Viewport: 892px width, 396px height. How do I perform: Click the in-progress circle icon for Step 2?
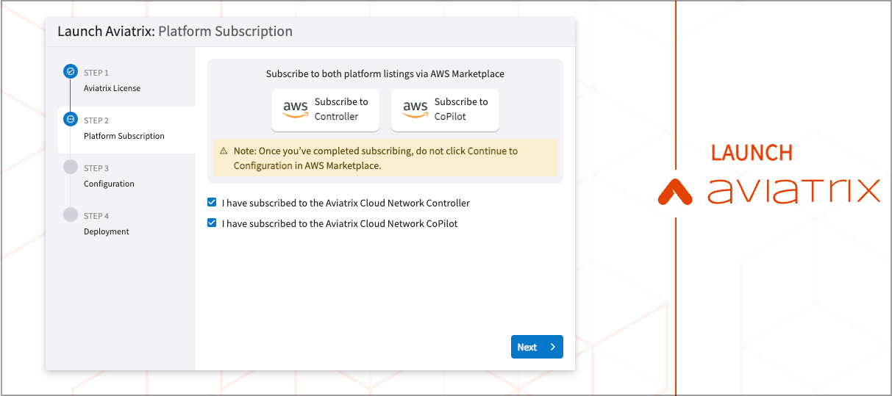(71, 119)
